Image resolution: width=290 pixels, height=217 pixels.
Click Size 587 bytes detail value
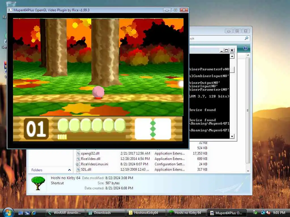pos(112,183)
